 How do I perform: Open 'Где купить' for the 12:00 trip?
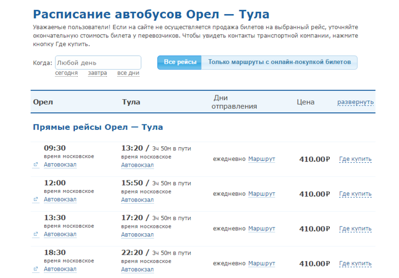[355, 194]
